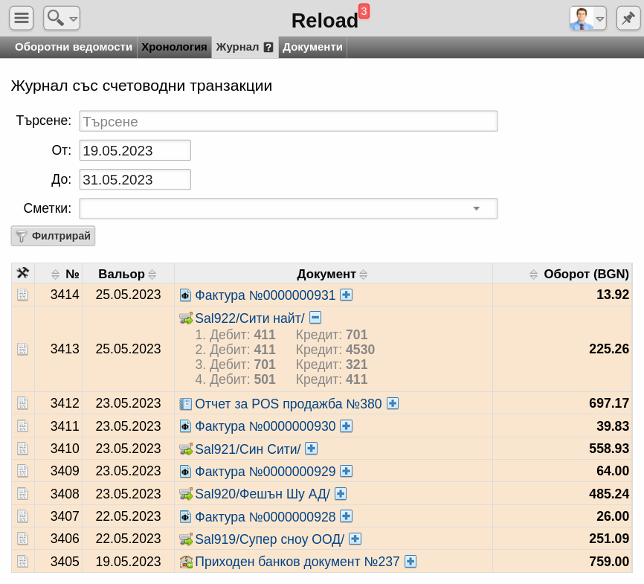
Task: Expand Фактура №0000000929 details
Action: click(347, 471)
